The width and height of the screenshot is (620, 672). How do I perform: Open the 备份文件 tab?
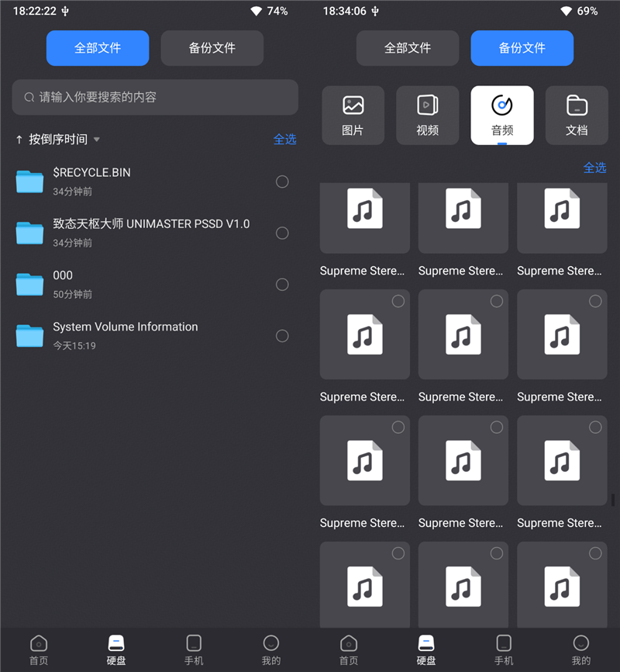(x=522, y=48)
